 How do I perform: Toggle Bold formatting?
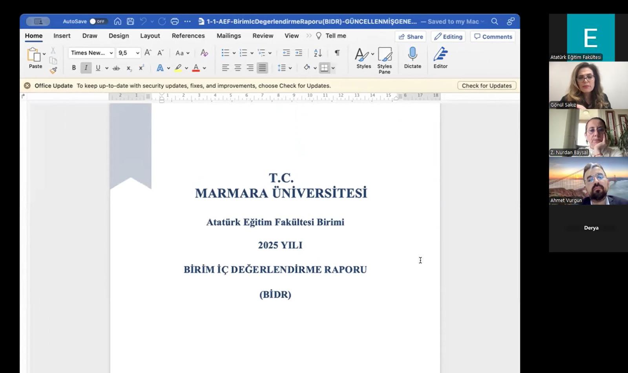pos(74,68)
